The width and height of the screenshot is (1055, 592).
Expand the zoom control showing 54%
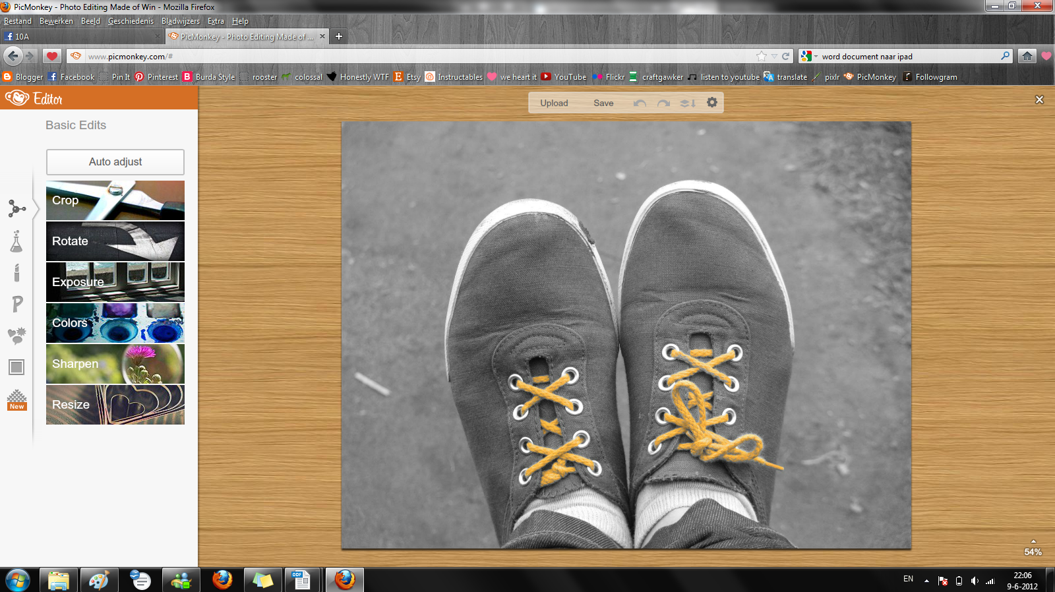[1033, 548]
